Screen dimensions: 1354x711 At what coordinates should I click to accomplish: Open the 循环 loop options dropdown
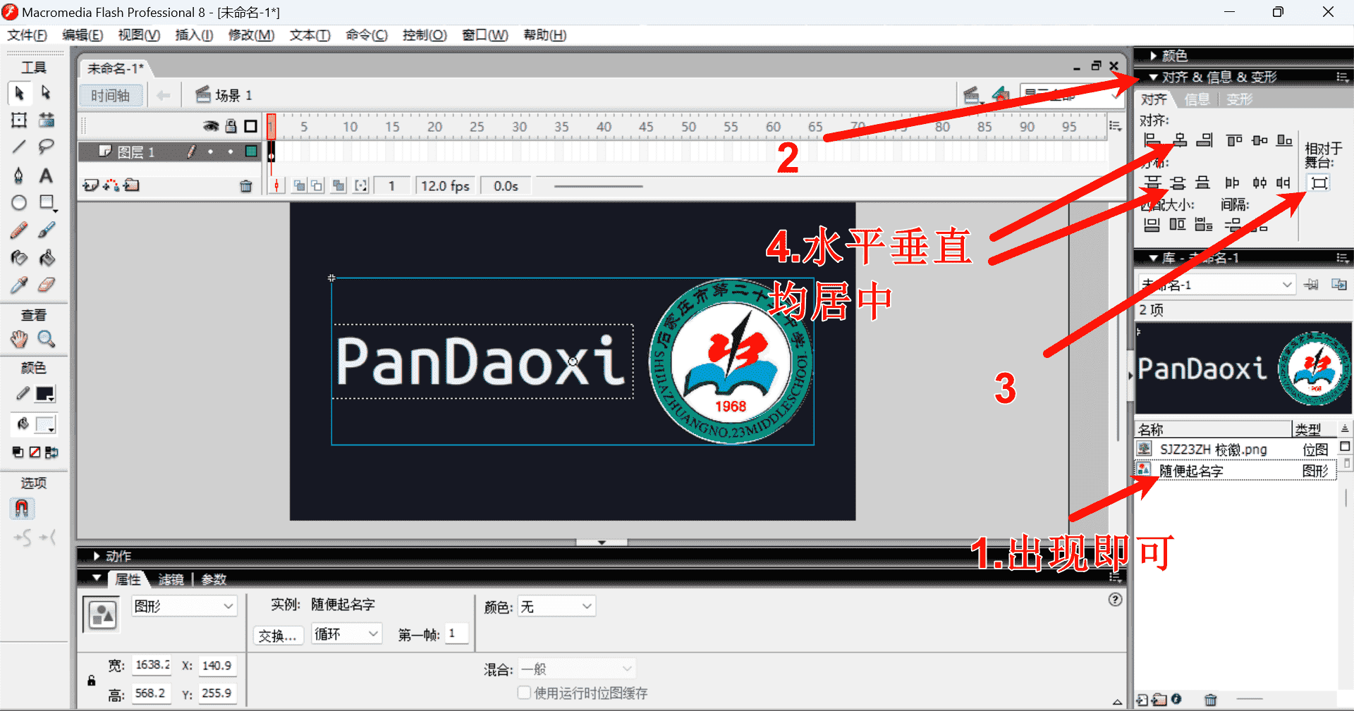pyautogui.click(x=346, y=634)
